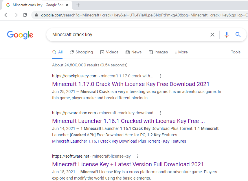Select the All results tab
The height and width of the screenshot is (181, 248).
pyautogui.click(x=57, y=52)
